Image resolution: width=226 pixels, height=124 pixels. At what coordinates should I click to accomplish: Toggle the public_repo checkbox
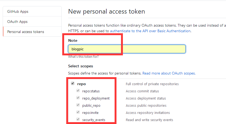coord(78,105)
